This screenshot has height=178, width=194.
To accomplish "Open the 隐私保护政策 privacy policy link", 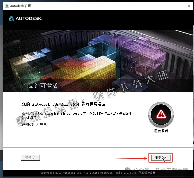I will click(x=147, y=173).
